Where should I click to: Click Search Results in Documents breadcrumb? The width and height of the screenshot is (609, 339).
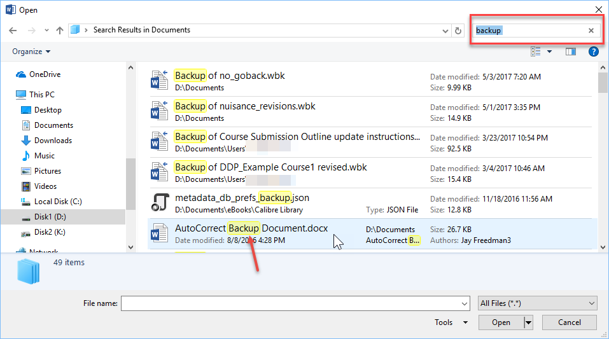tap(142, 30)
